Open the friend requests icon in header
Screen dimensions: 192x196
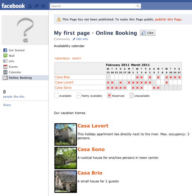click(x=30, y=6)
